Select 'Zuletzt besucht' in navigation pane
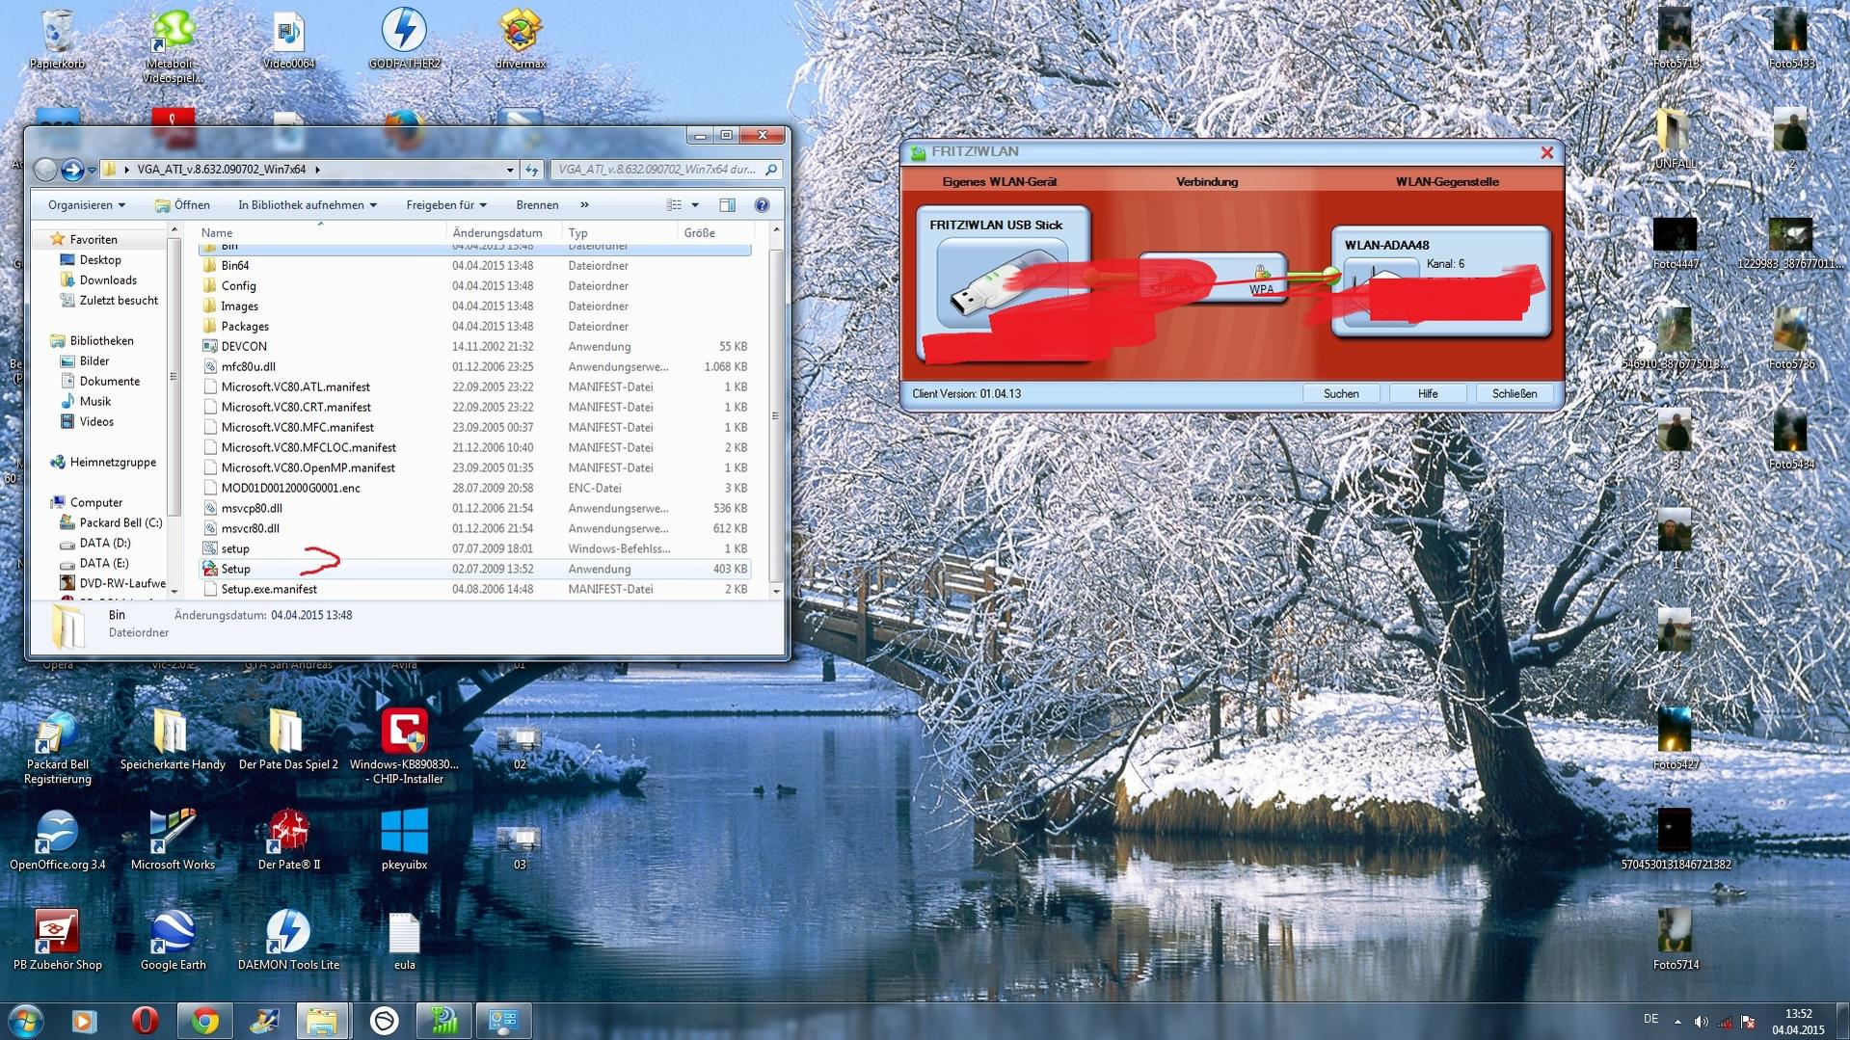This screenshot has width=1850, height=1040. point(119,301)
